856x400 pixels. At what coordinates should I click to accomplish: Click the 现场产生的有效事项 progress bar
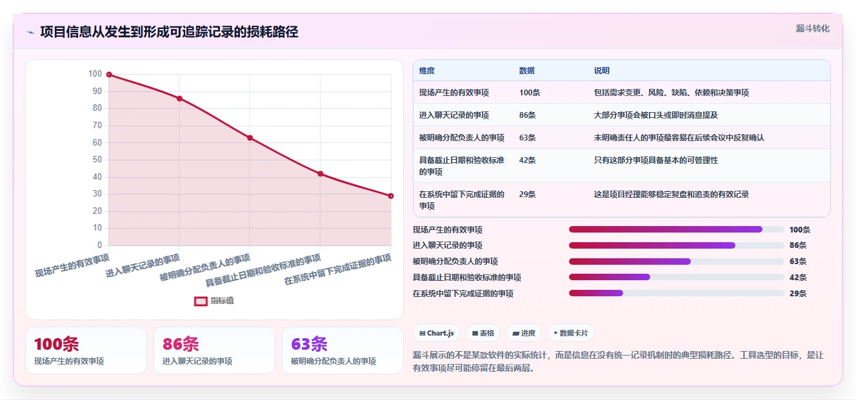pyautogui.click(x=677, y=229)
